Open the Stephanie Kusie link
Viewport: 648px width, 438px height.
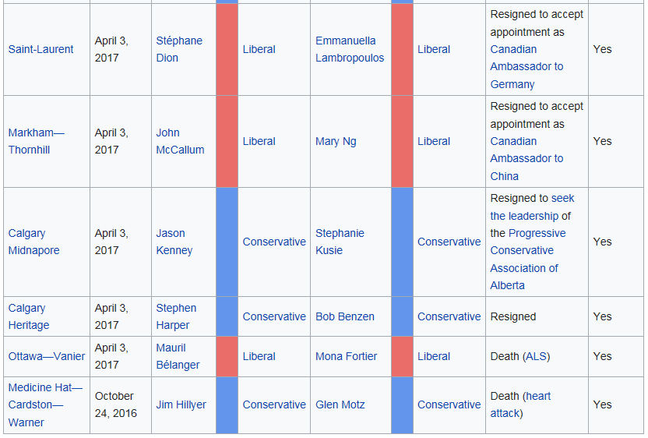(x=340, y=242)
